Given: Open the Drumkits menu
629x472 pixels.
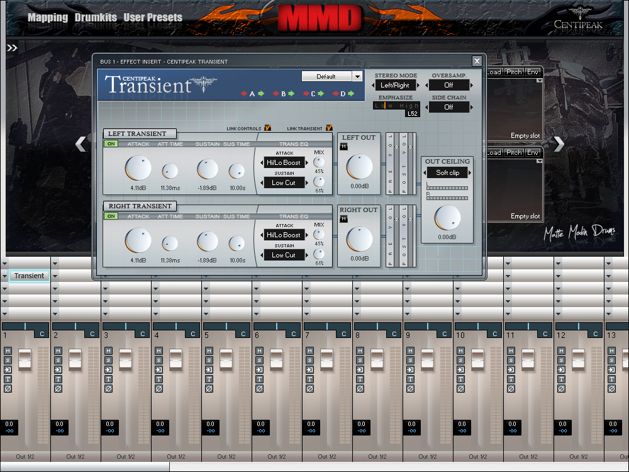Looking at the screenshot, I should tap(95, 18).
